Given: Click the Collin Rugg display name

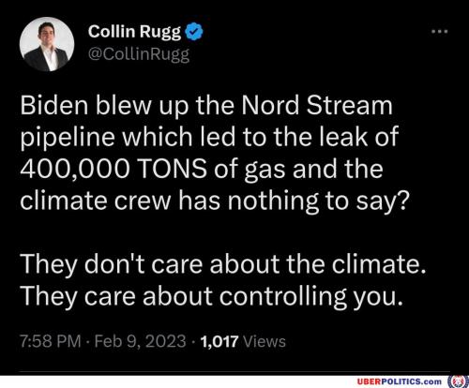Looking at the screenshot, I should click(x=134, y=32).
